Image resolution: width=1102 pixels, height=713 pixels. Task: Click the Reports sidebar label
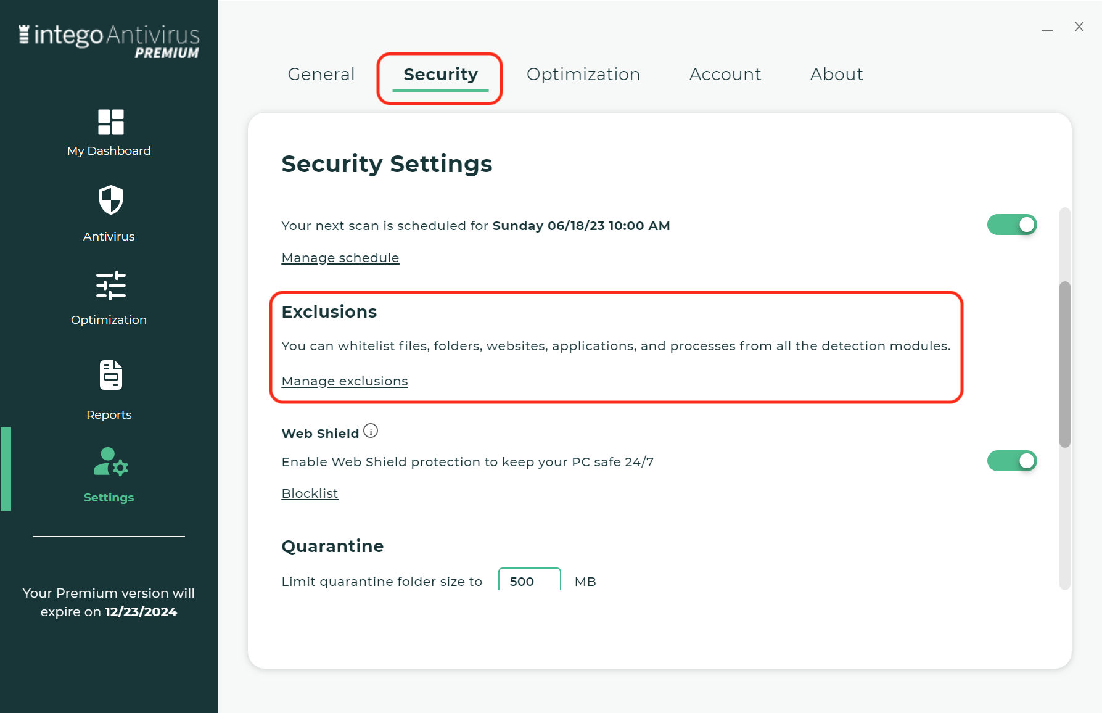coord(109,415)
